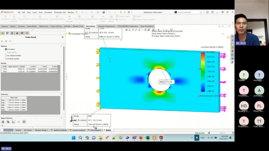Expand rectangular hollow plate tree arrow

pos(66,34)
